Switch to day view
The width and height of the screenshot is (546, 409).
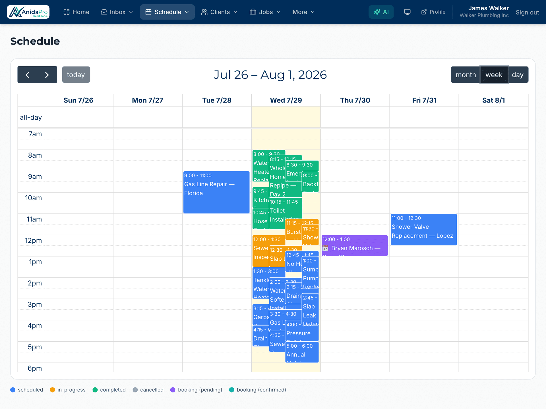pos(518,75)
